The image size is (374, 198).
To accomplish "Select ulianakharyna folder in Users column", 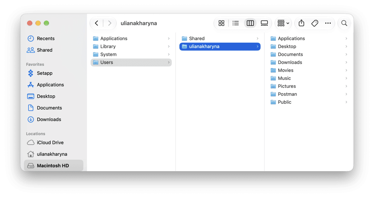I will (x=220, y=46).
